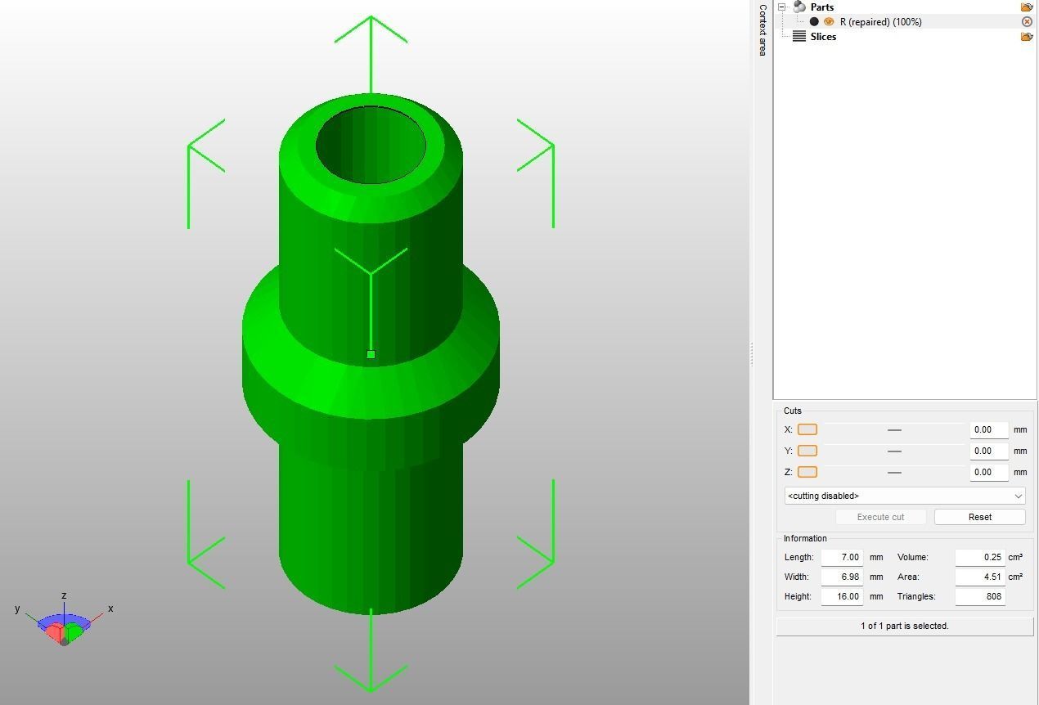This screenshot has width=1039, height=705.
Task: Select R (repaired) (100%) in the tree
Action: click(880, 22)
